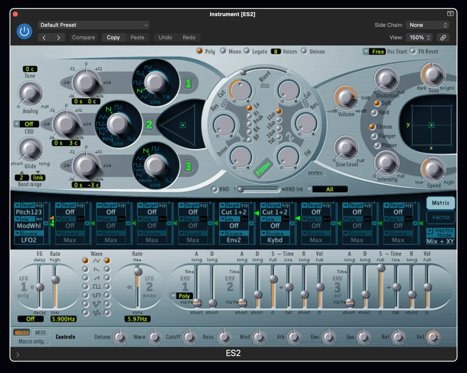This screenshot has height=373, width=467.
Task: Click the Compare button
Action: pyautogui.click(x=83, y=38)
